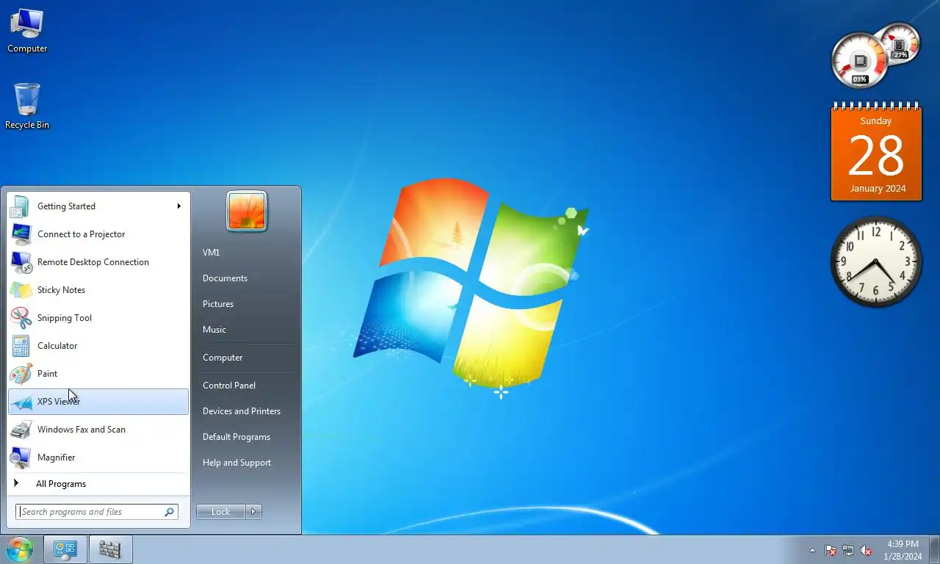The image size is (940, 564).
Task: Open Control Panel
Action: point(229,386)
